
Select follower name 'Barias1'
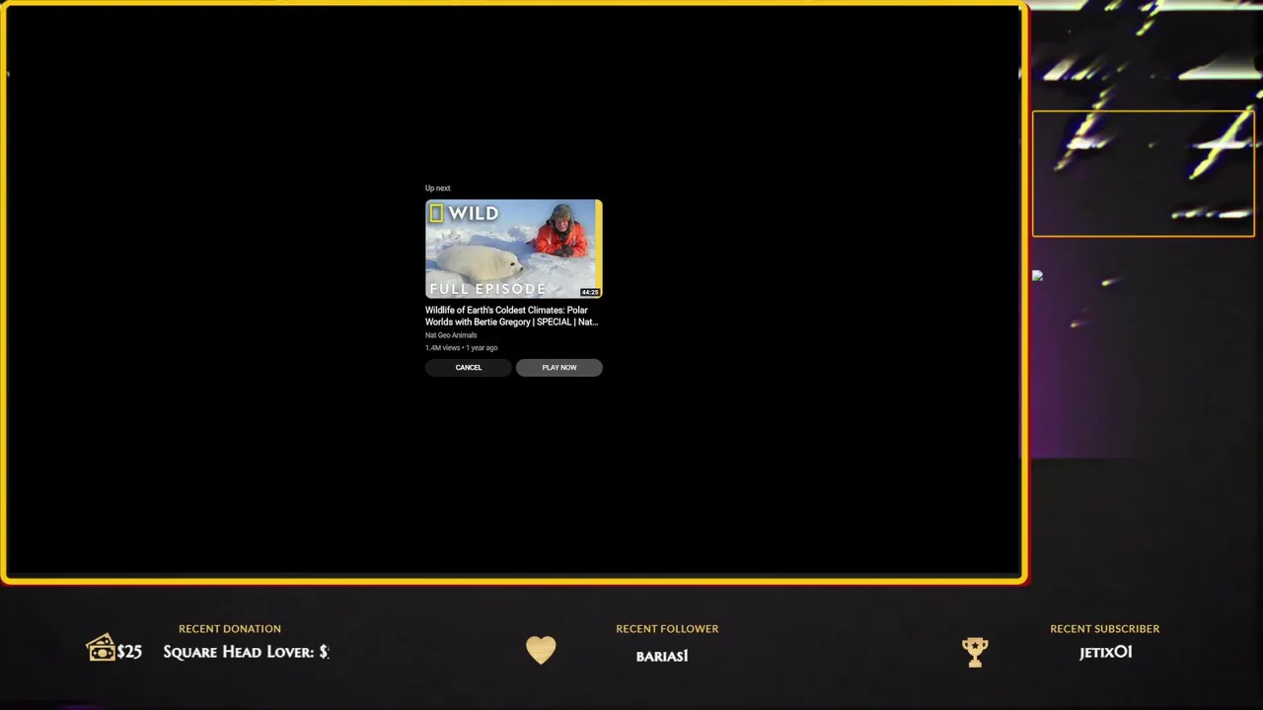pyautogui.click(x=662, y=656)
